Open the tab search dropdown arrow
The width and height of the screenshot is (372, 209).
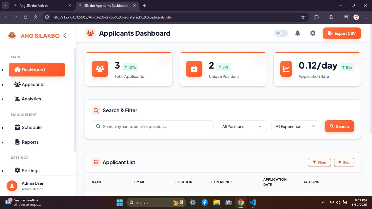coord(5,5)
